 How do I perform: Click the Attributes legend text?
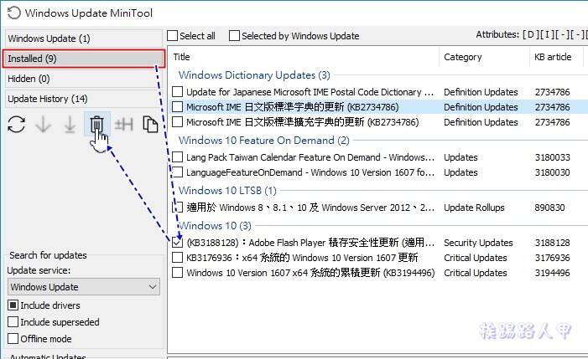[532, 35]
